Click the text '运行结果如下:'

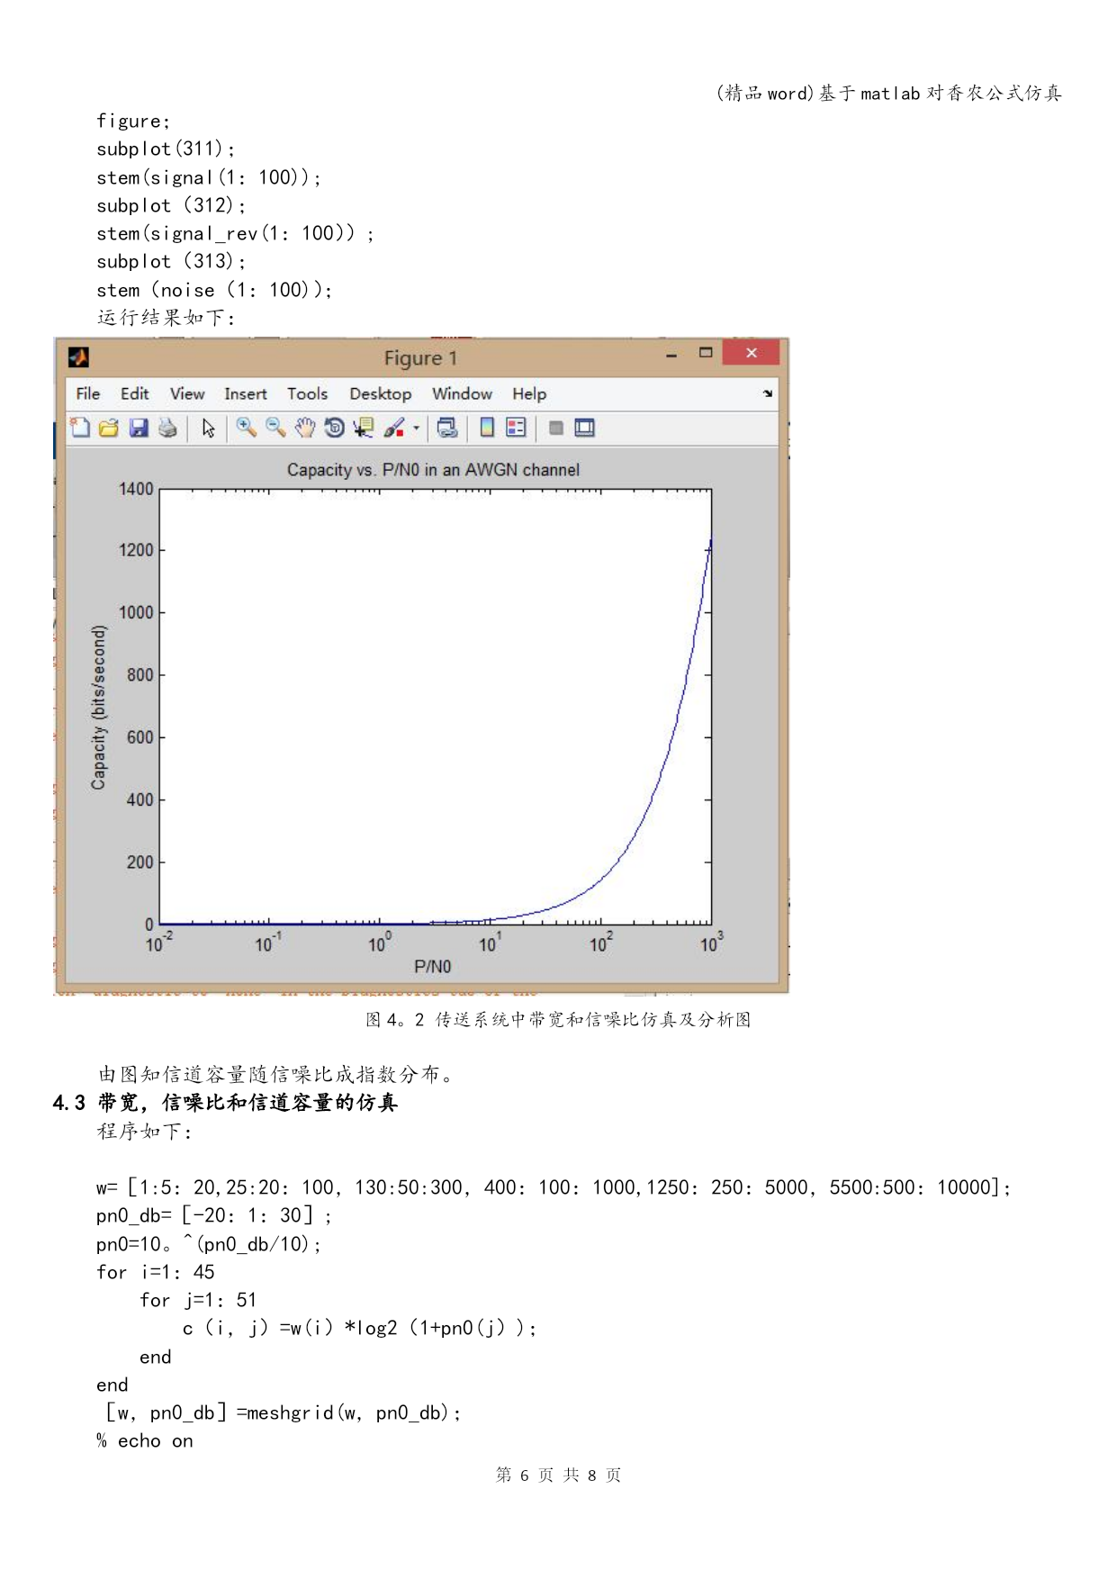[166, 318]
